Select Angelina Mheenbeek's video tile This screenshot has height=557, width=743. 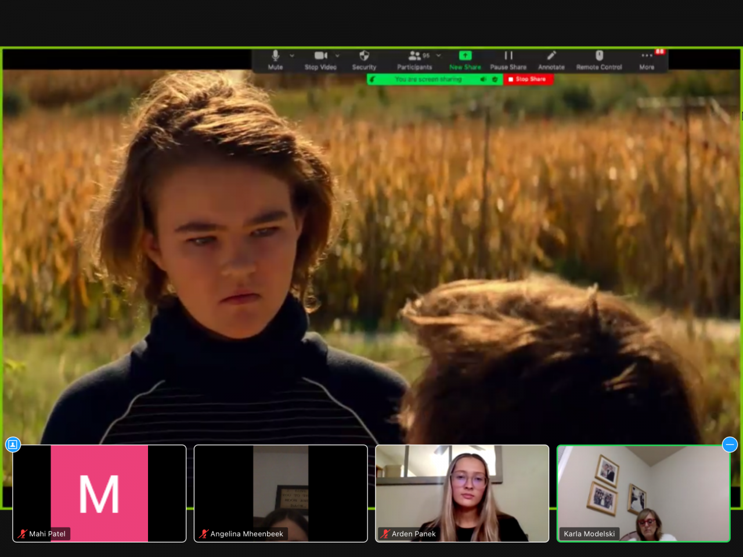pos(280,493)
